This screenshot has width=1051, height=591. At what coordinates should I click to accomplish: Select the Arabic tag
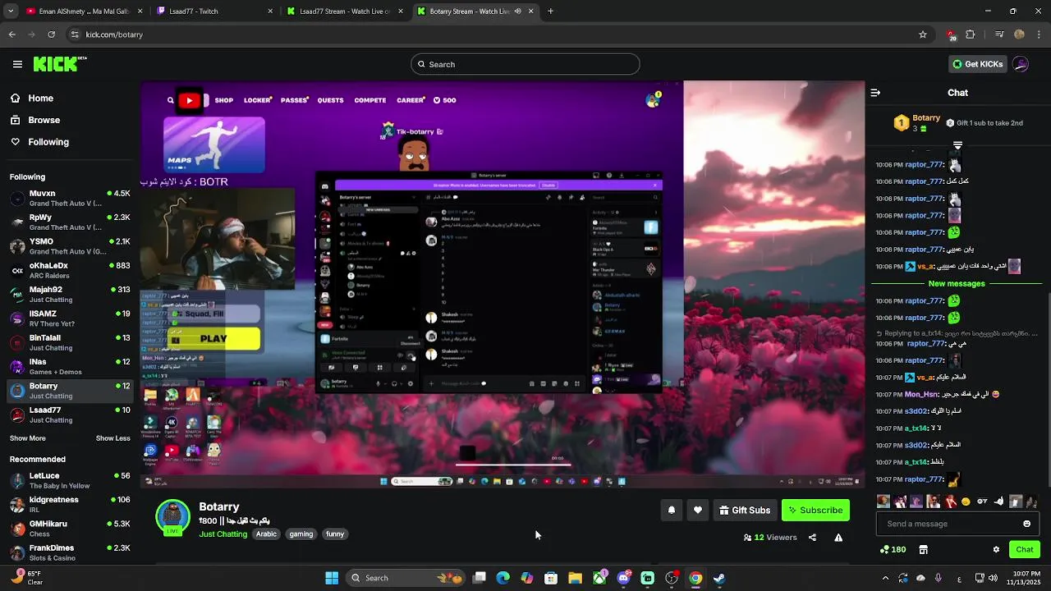point(266,534)
